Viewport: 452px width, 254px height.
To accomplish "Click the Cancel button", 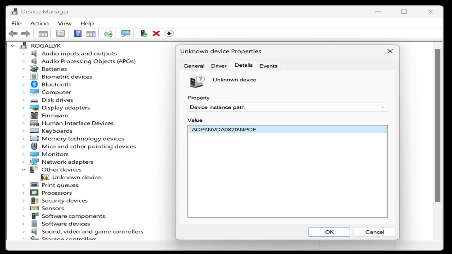I will click(x=374, y=232).
